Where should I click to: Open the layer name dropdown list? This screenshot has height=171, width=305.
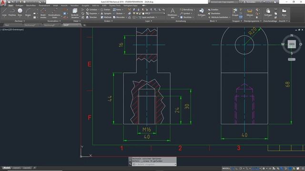(x=153, y=13)
